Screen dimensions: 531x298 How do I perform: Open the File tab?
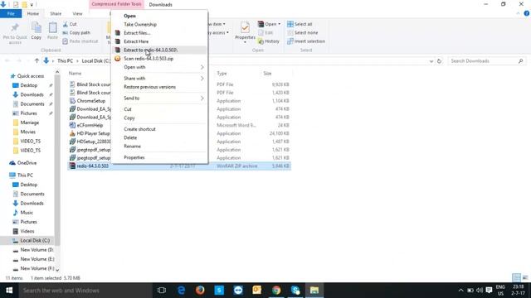[11, 13]
